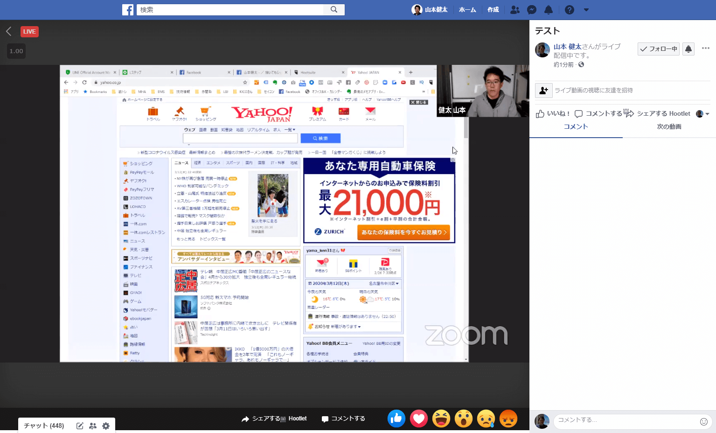
Task: Open the help question mark icon
Action: point(570,10)
